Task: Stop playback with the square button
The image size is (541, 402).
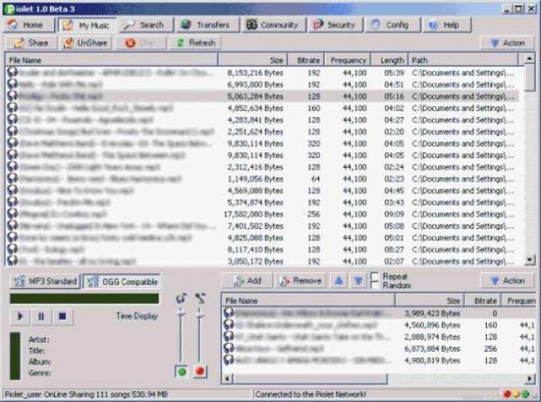Action: click(62, 316)
